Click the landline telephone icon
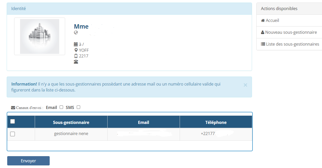The width and height of the screenshot is (322, 168). [x=76, y=62]
